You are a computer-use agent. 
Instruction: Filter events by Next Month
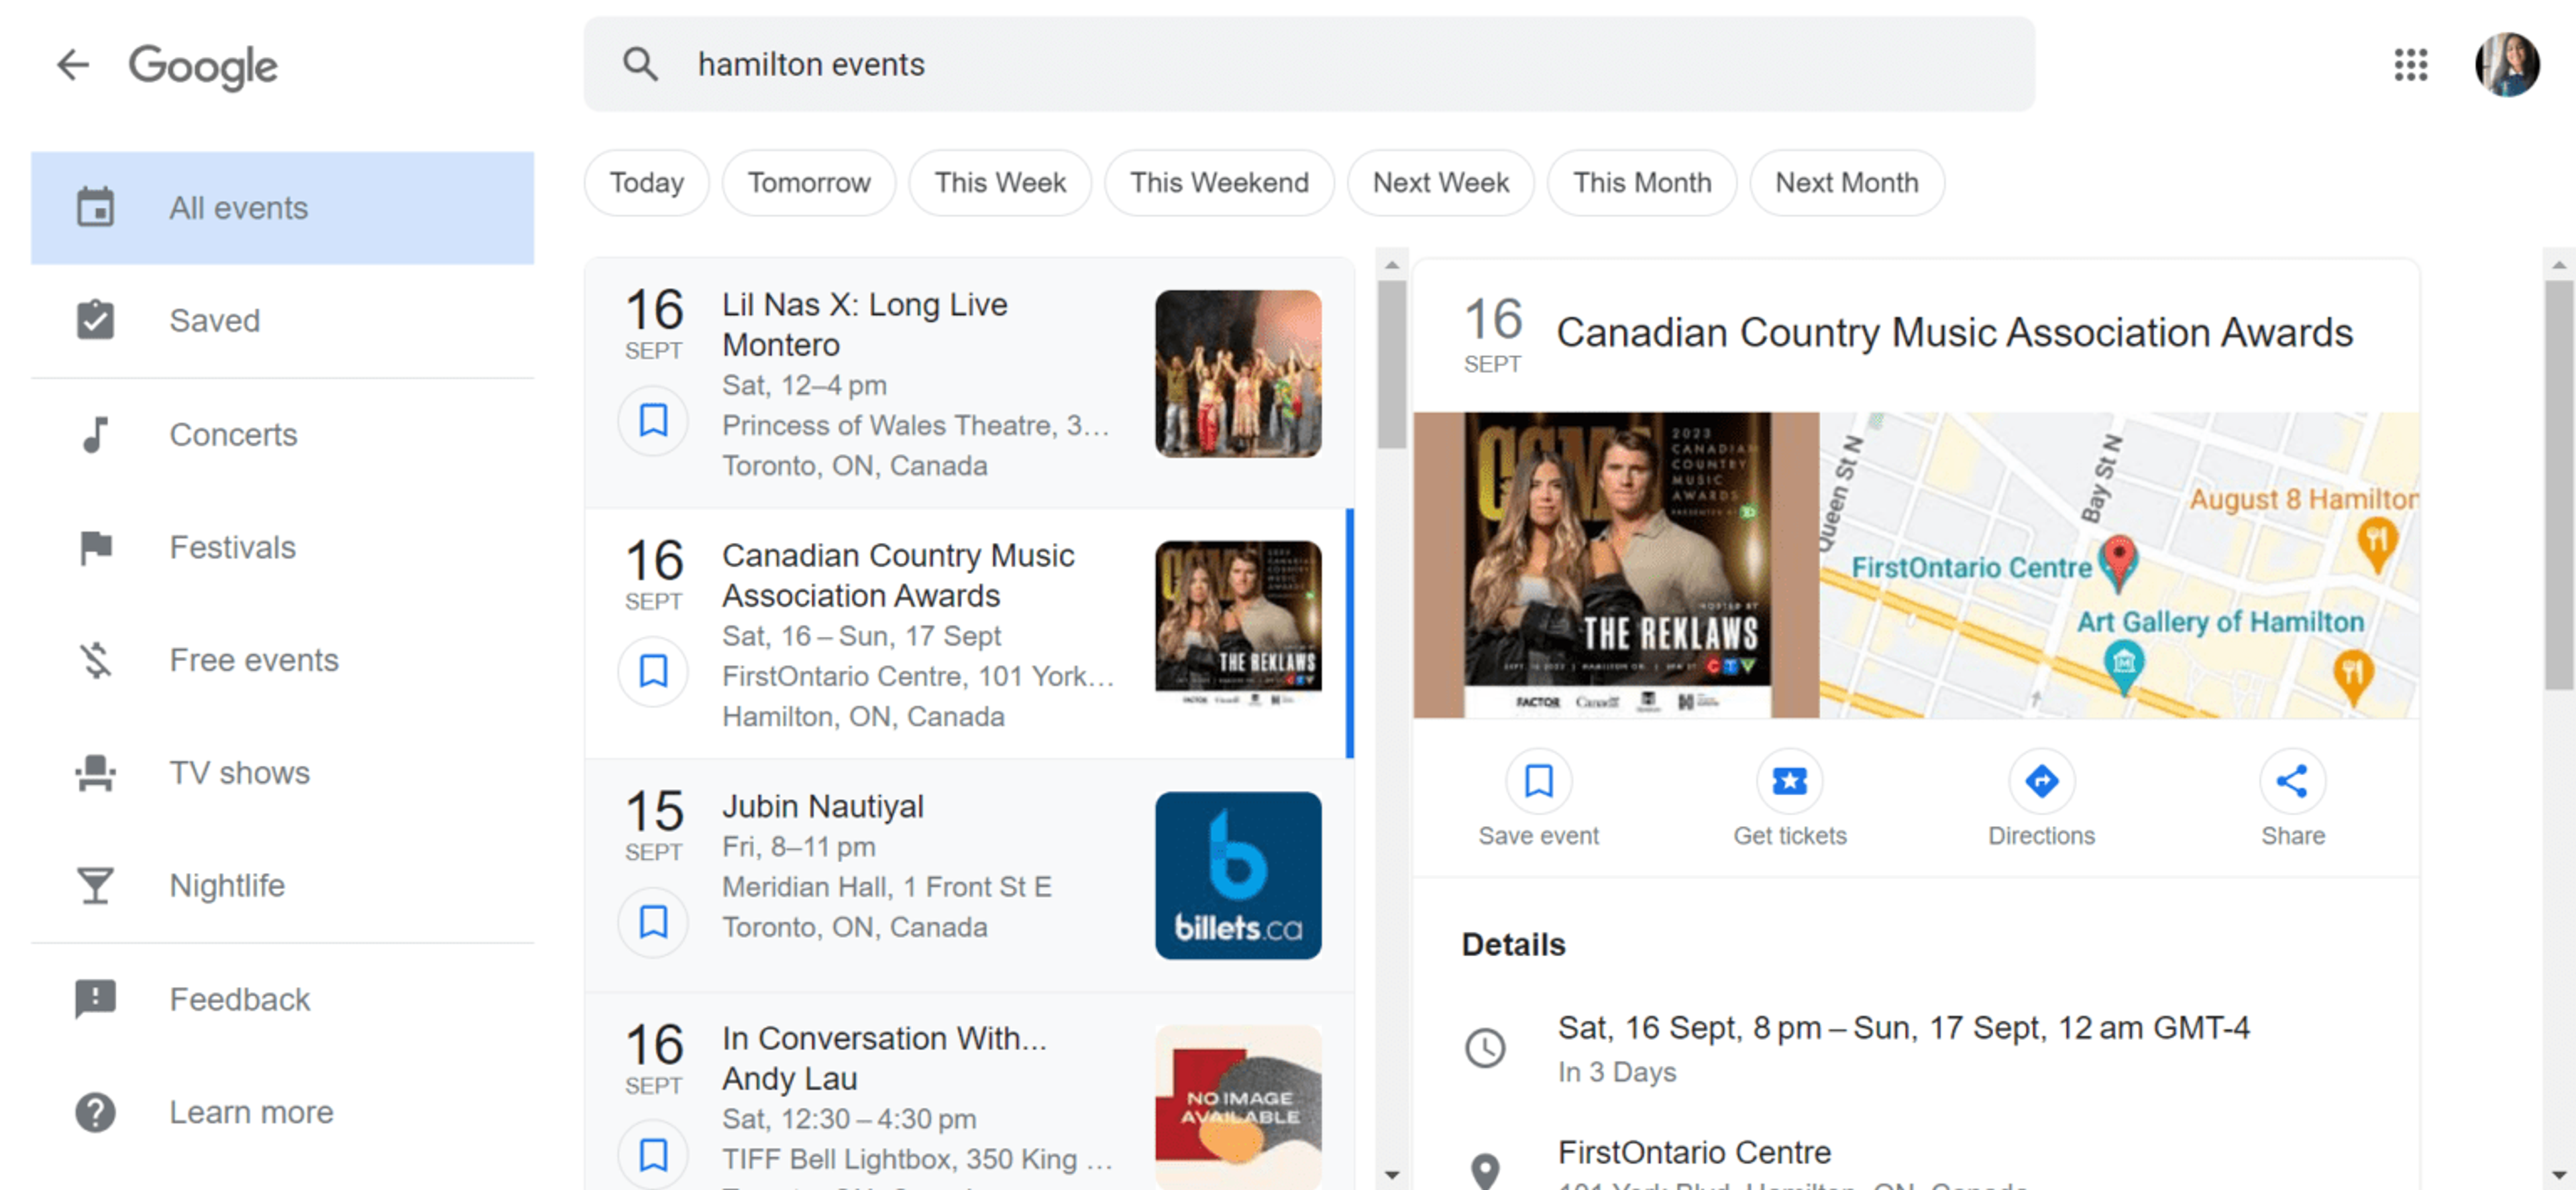1846,183
